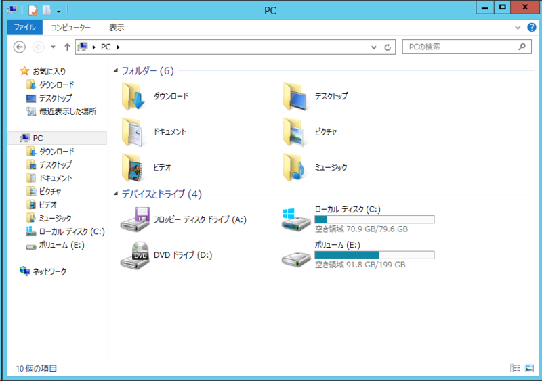Collapse the フォルダー (6) group
This screenshot has width=542, height=381.
tap(116, 71)
